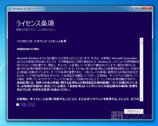158x126 pixels.
Task: Minimize the Windows 8 setup window
Action: (x=134, y=8)
